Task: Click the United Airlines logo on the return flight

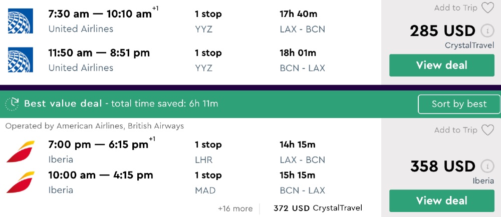Action: 21,60
